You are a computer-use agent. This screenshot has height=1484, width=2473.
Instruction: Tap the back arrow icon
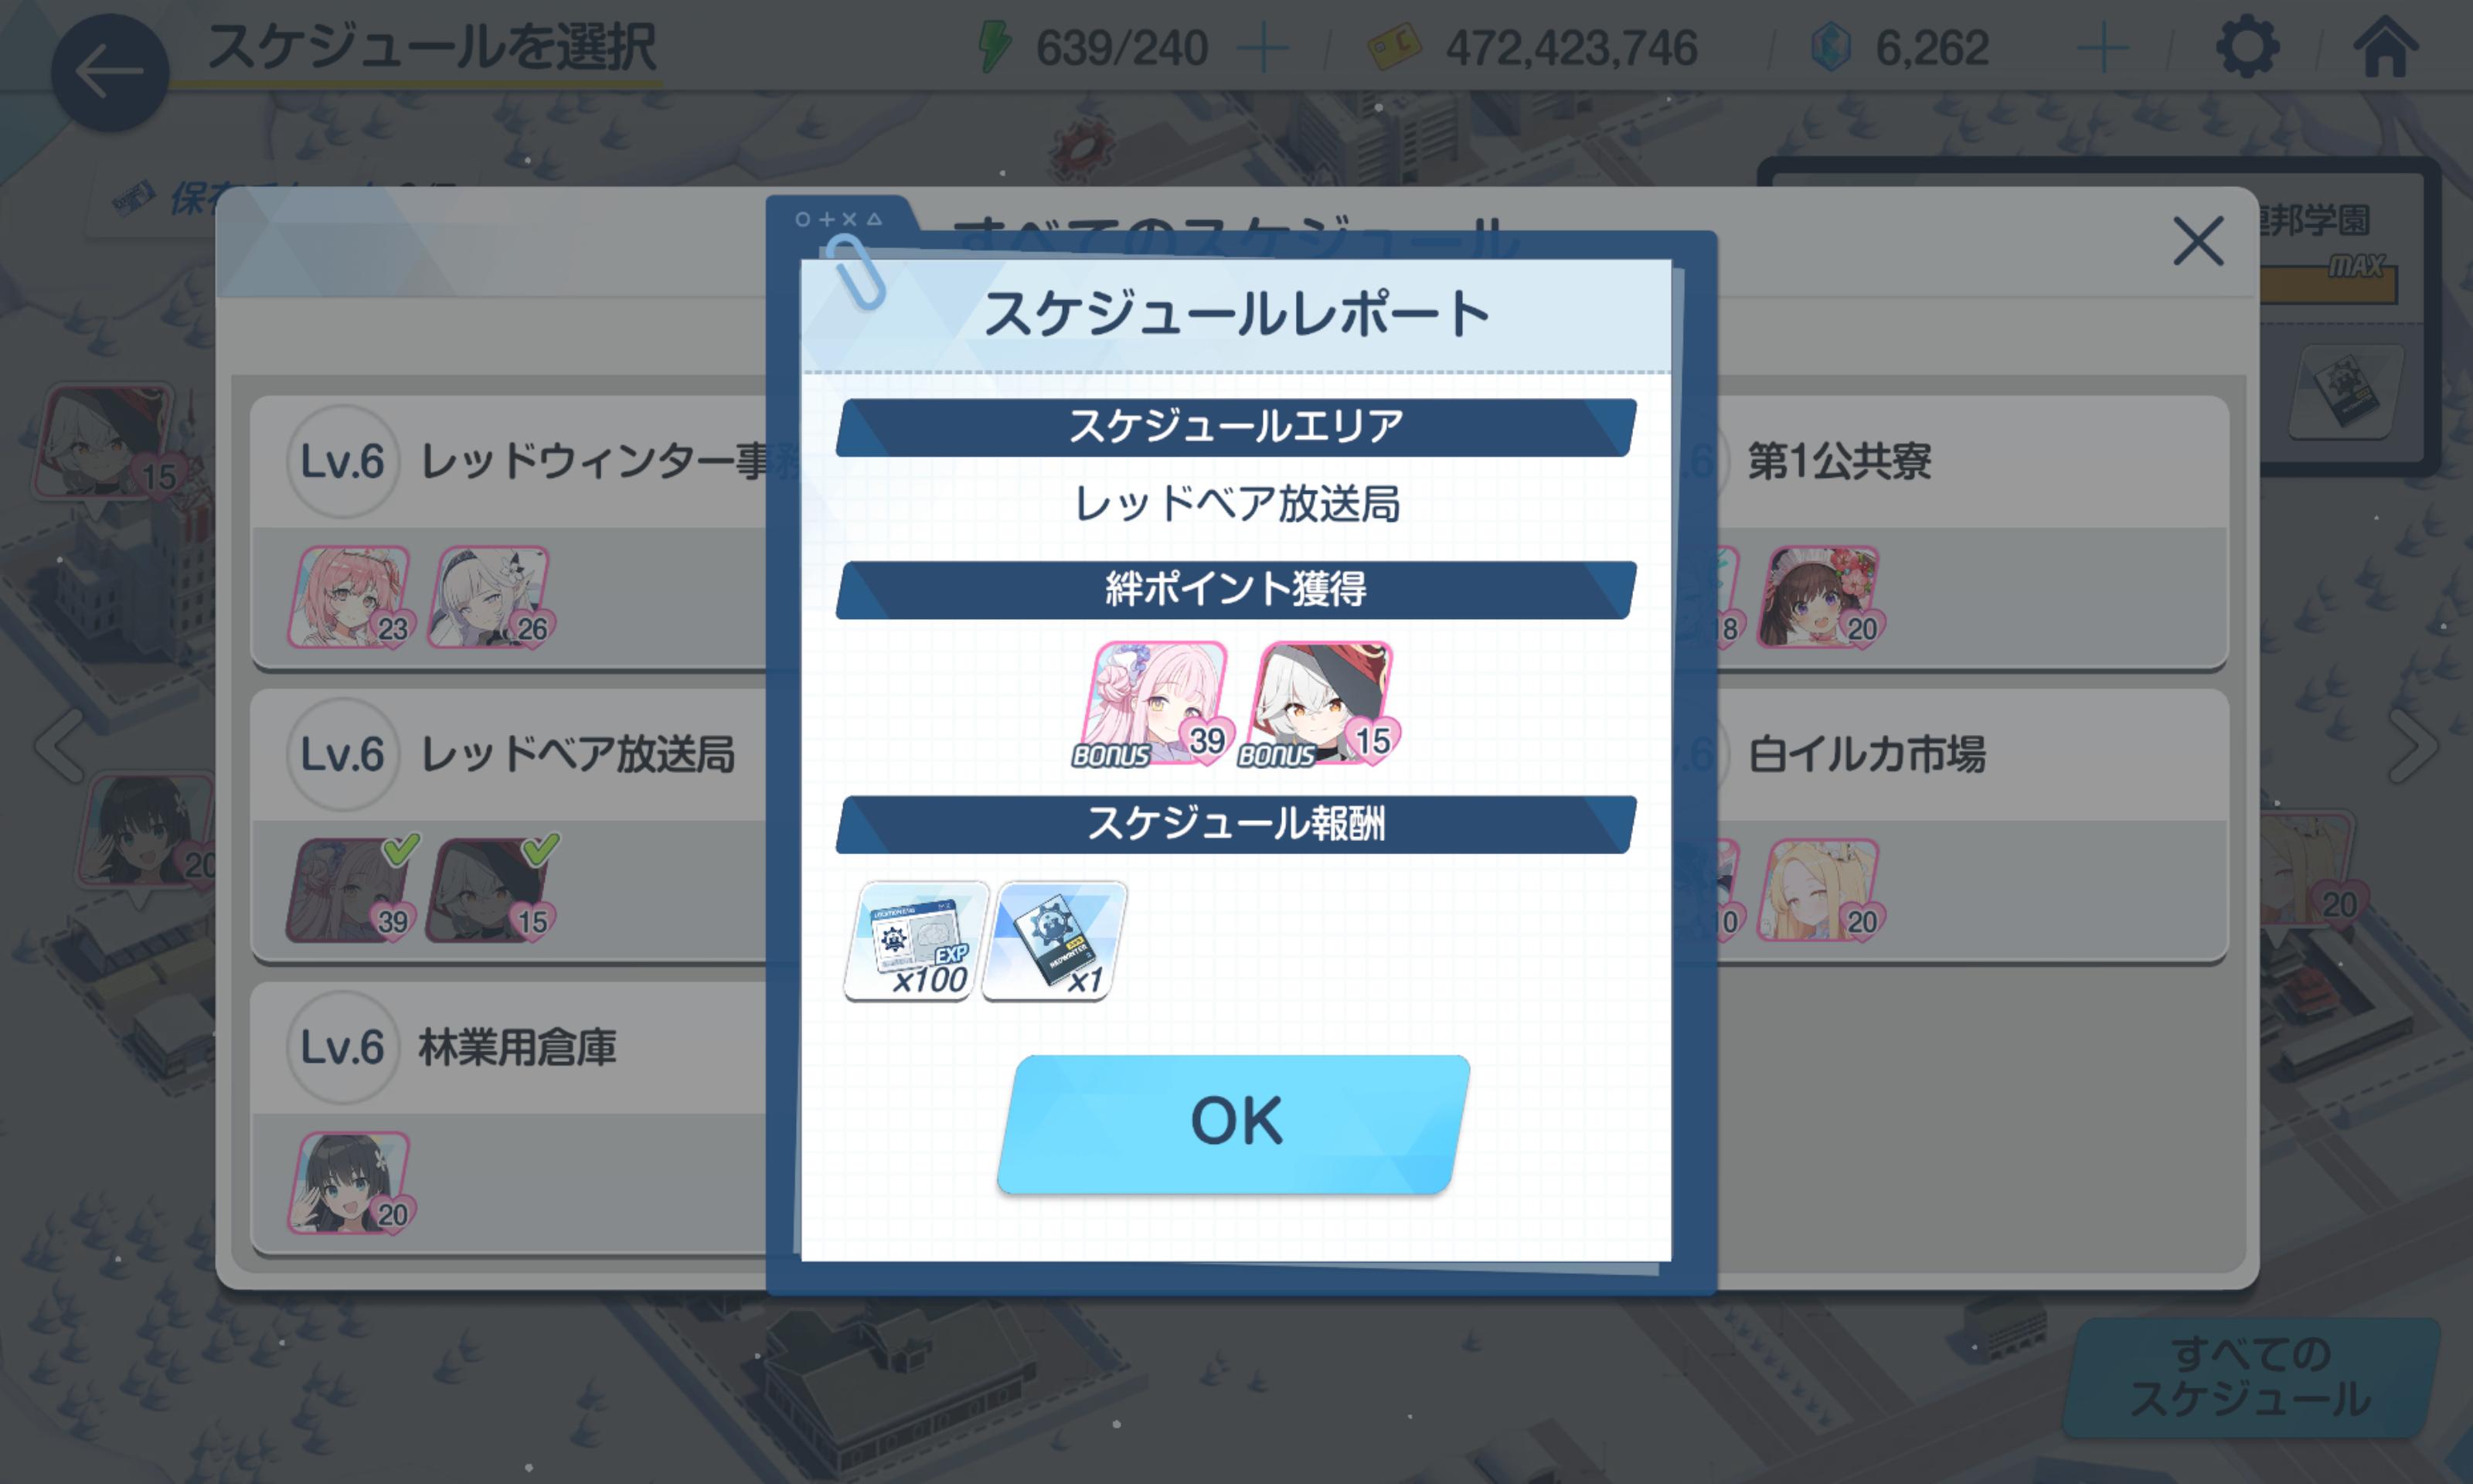pos(109,72)
